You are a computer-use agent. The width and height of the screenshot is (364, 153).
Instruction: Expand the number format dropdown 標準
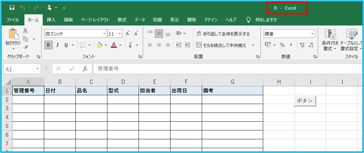coord(312,34)
